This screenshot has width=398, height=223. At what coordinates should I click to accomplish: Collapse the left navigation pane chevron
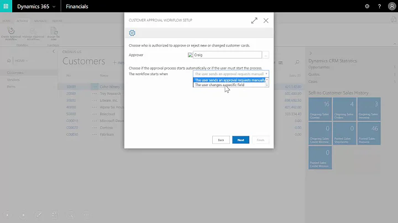coord(54,51)
